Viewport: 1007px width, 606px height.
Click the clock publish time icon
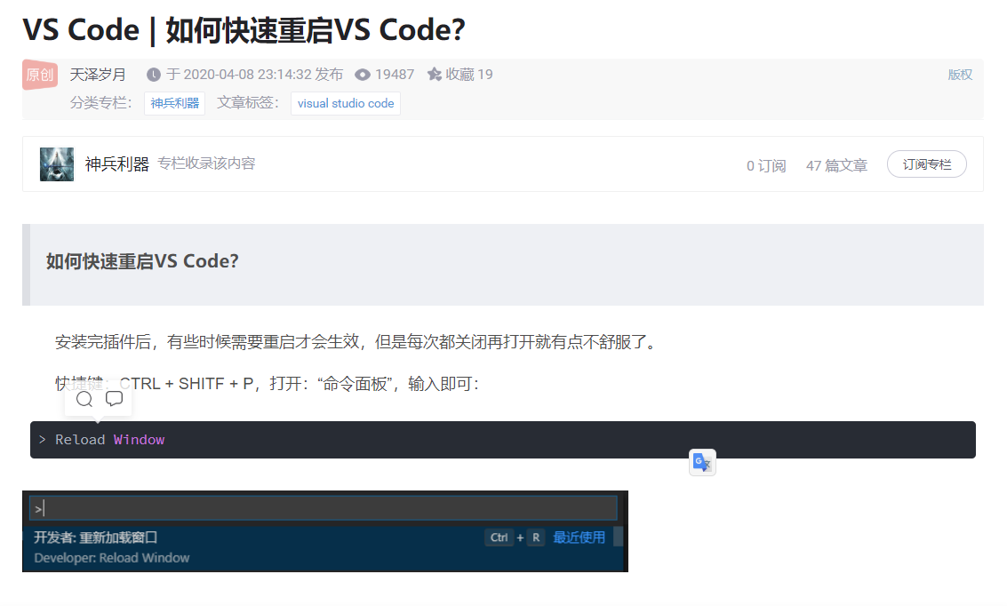(x=154, y=76)
